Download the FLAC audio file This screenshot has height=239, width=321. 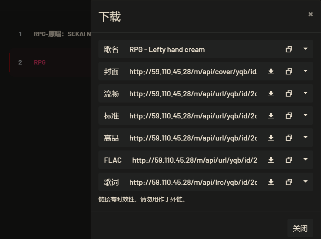[x=271, y=160]
